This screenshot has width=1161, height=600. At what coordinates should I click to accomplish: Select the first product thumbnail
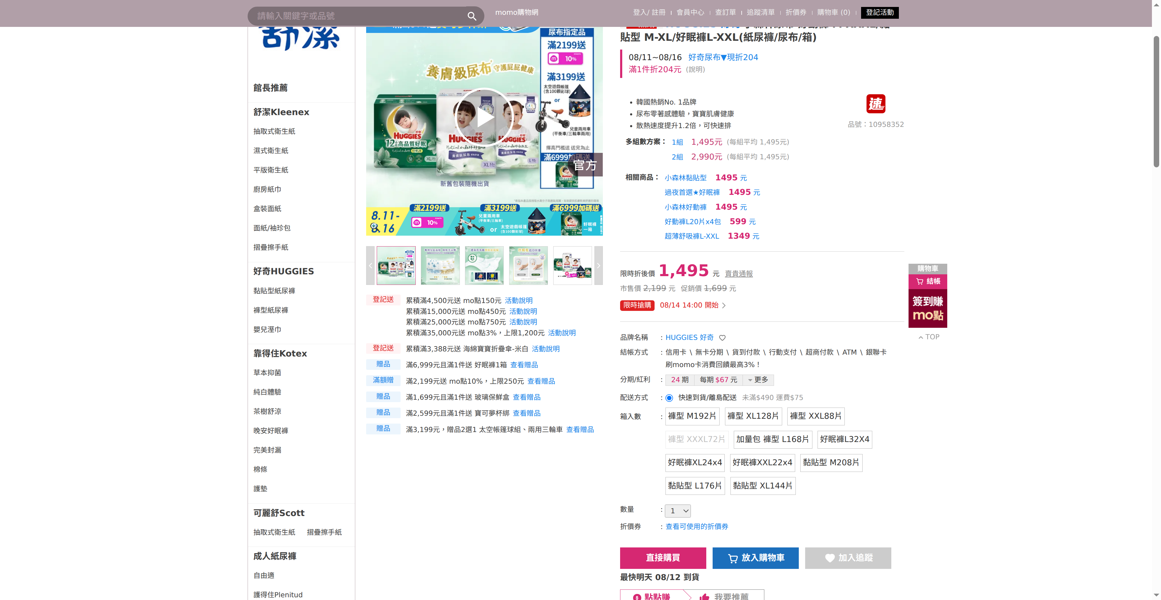[x=396, y=266]
